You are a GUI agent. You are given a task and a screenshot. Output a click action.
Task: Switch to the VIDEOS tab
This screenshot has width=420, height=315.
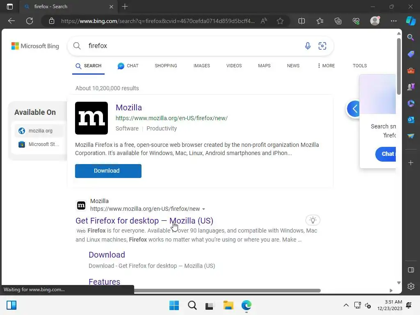click(x=234, y=66)
